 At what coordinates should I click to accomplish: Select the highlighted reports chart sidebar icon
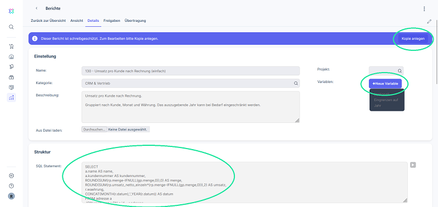point(11,98)
